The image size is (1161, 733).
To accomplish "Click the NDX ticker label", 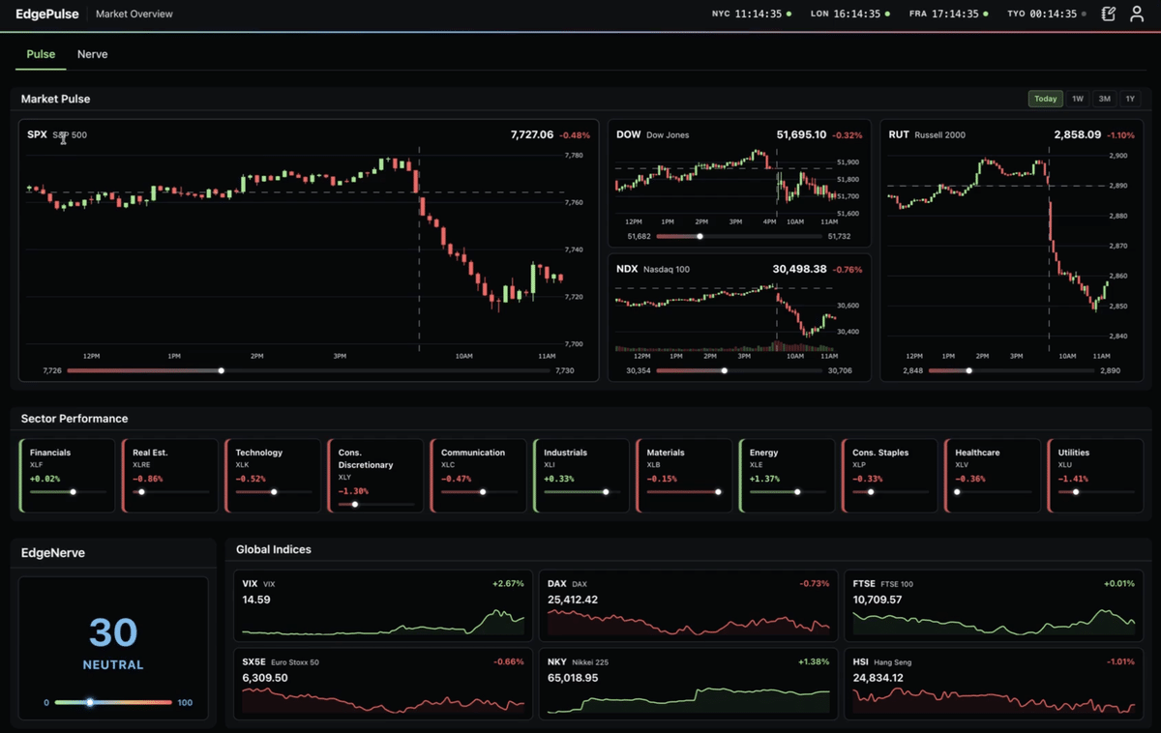I will 627,269.
